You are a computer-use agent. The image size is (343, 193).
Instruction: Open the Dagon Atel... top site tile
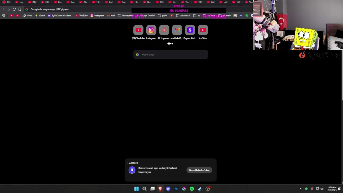point(190,32)
